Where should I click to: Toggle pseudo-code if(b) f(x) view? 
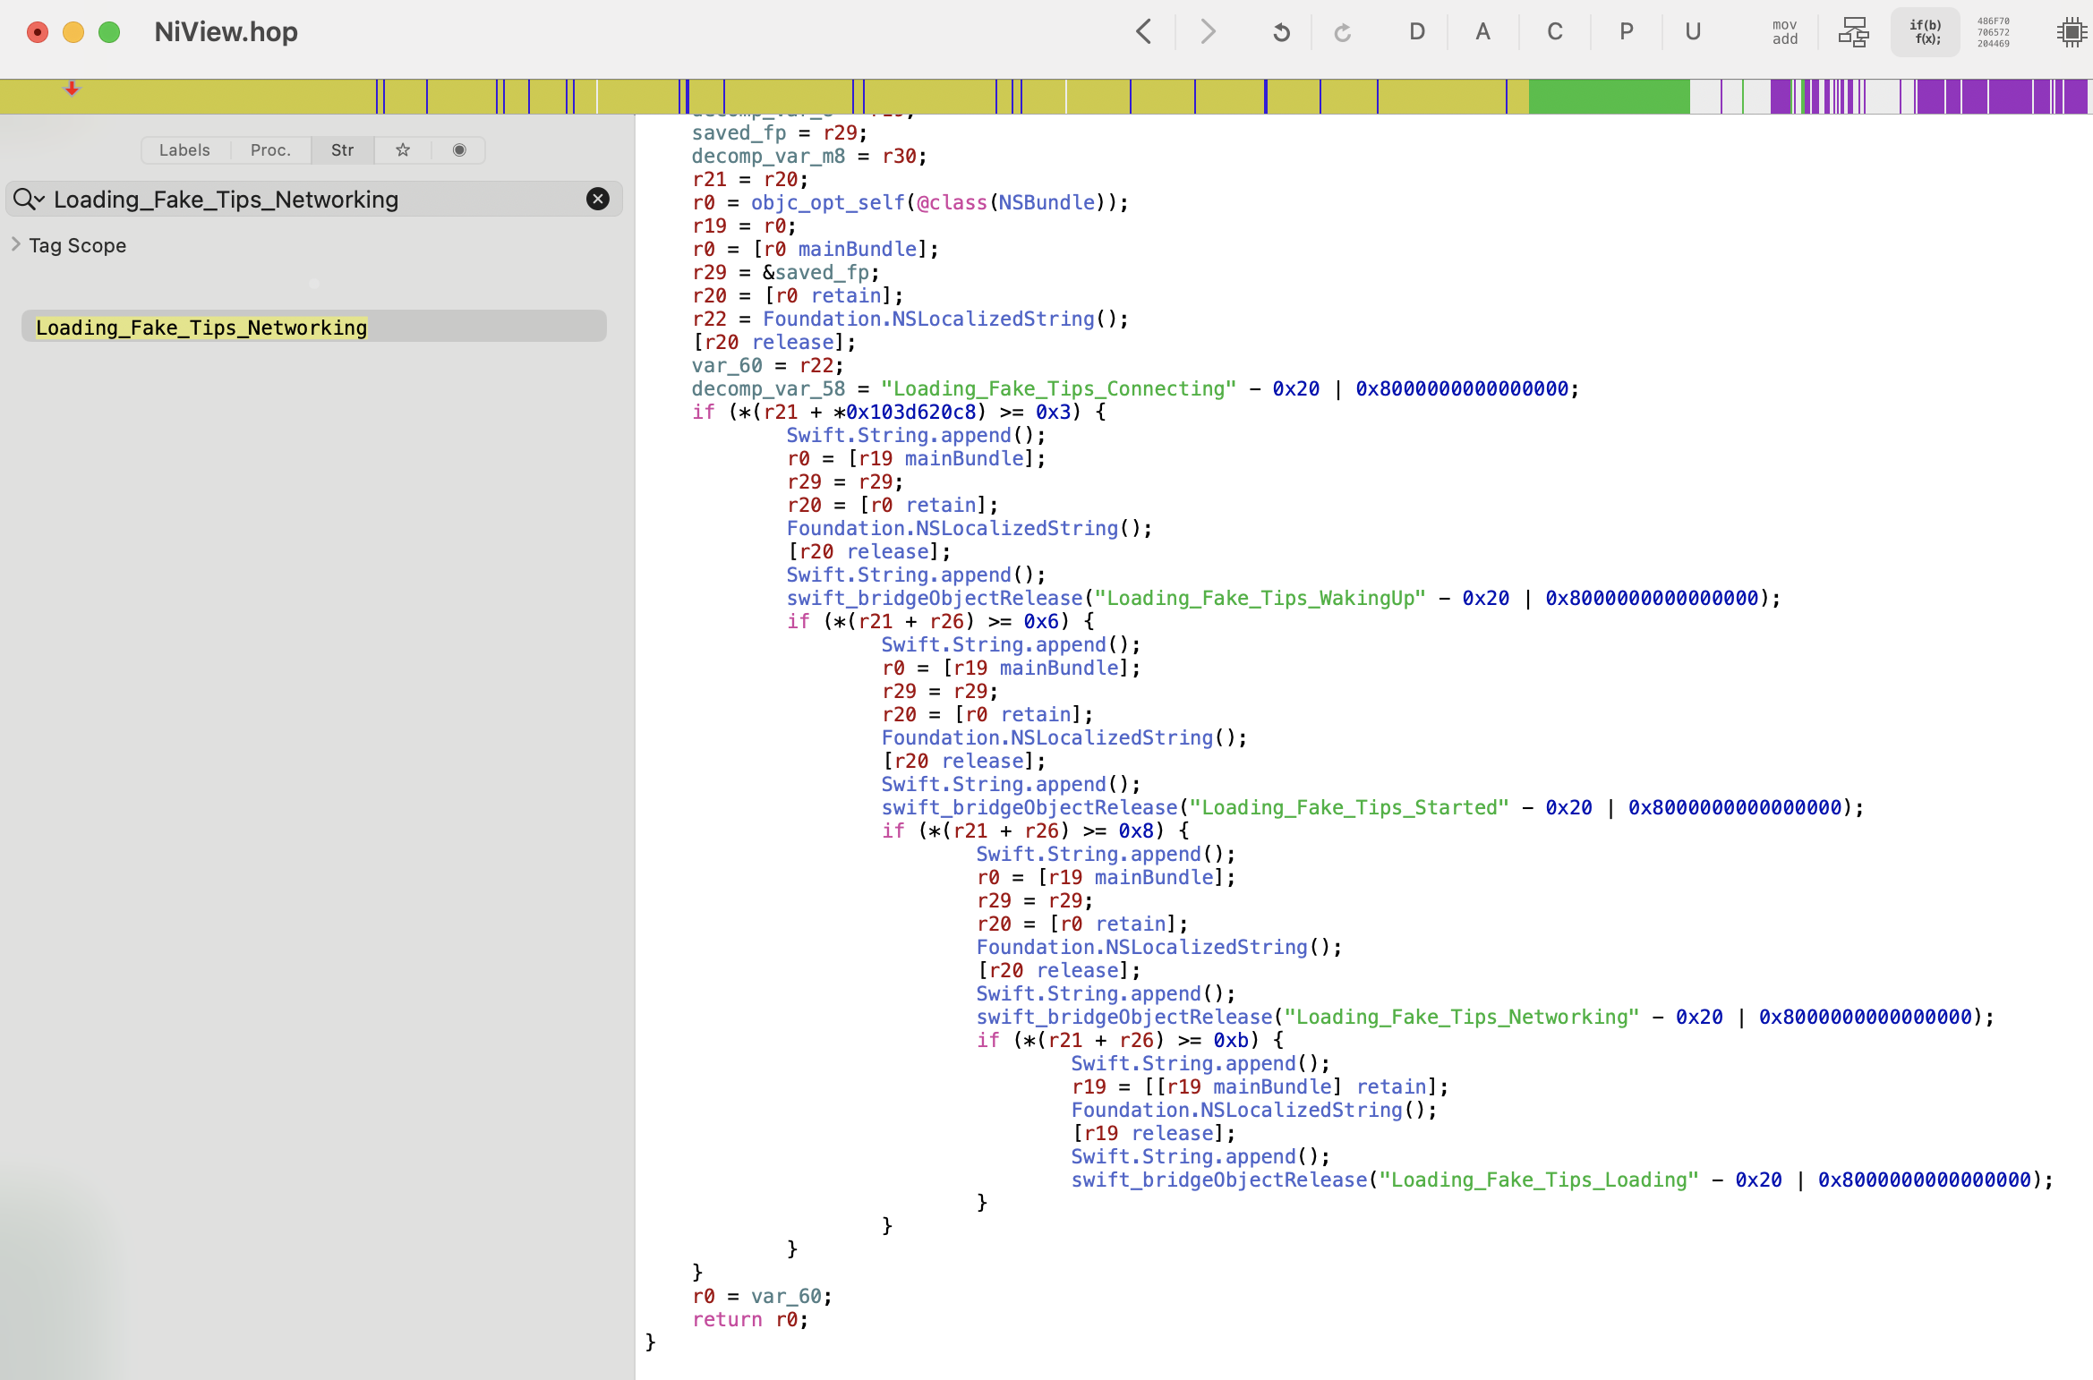1925,32
